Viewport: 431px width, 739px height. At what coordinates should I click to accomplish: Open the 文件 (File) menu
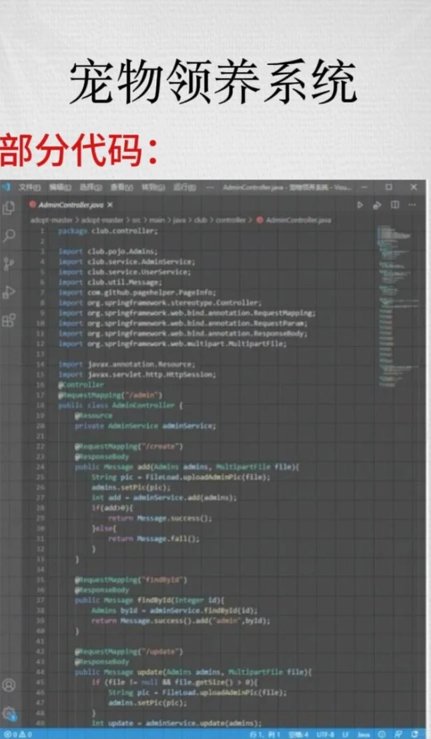point(30,187)
